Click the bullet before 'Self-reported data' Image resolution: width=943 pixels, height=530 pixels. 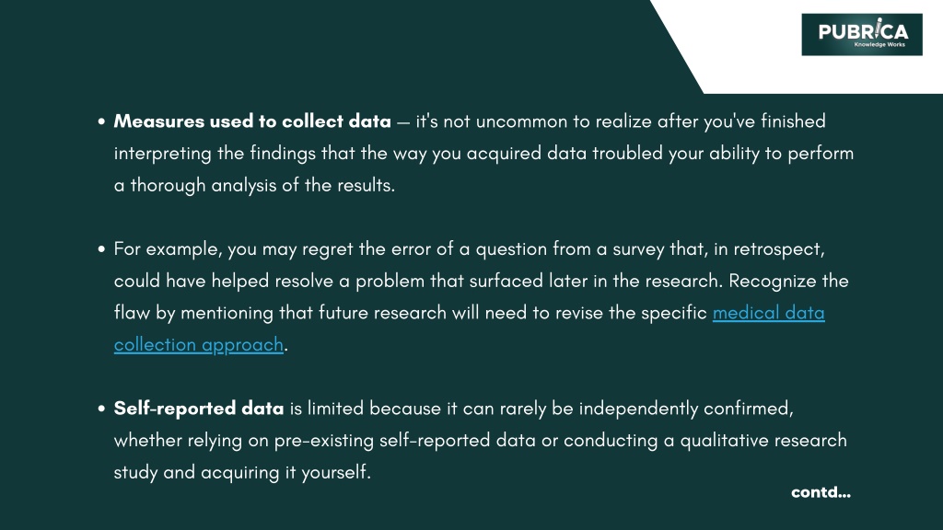point(101,409)
